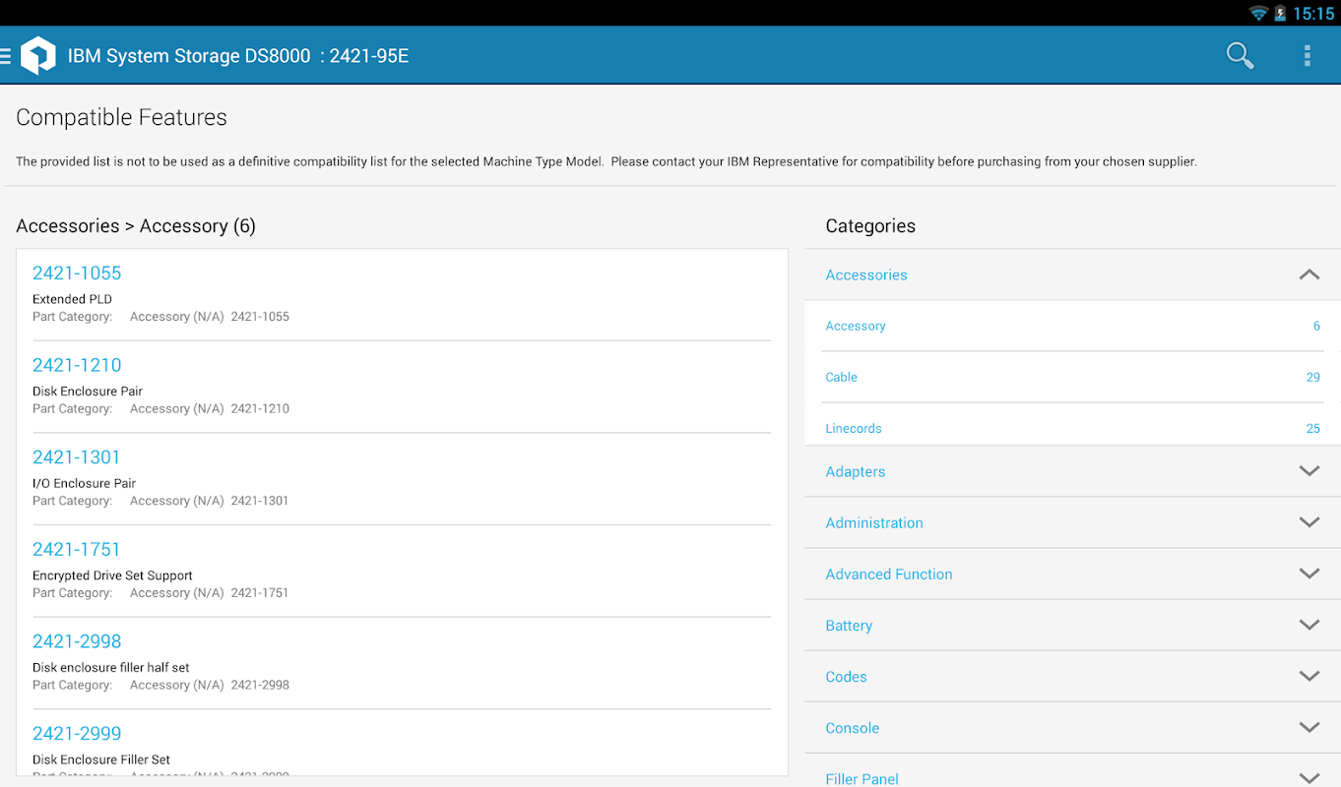1341x787 pixels.
Task: Select the Cable subcategory
Action: click(x=1072, y=377)
